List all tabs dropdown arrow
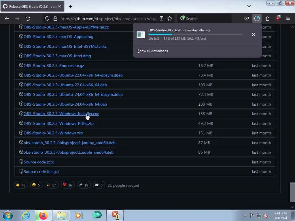This screenshot has width=295, height=221. point(249,6)
